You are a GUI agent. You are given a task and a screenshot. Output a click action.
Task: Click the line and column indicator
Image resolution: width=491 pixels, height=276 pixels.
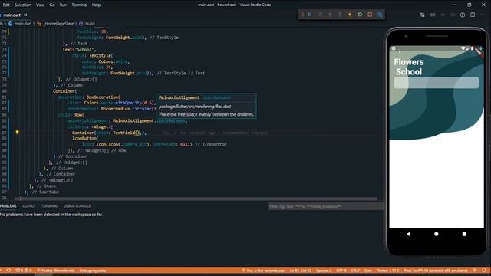[300, 271]
